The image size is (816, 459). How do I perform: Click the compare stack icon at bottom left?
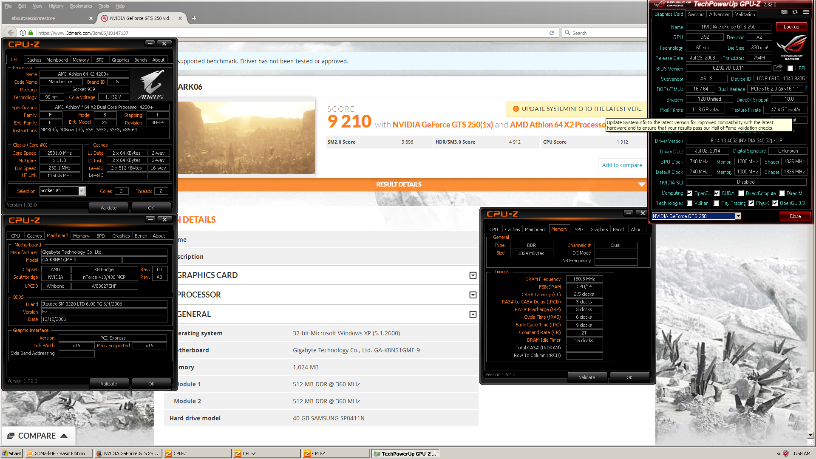[11, 436]
